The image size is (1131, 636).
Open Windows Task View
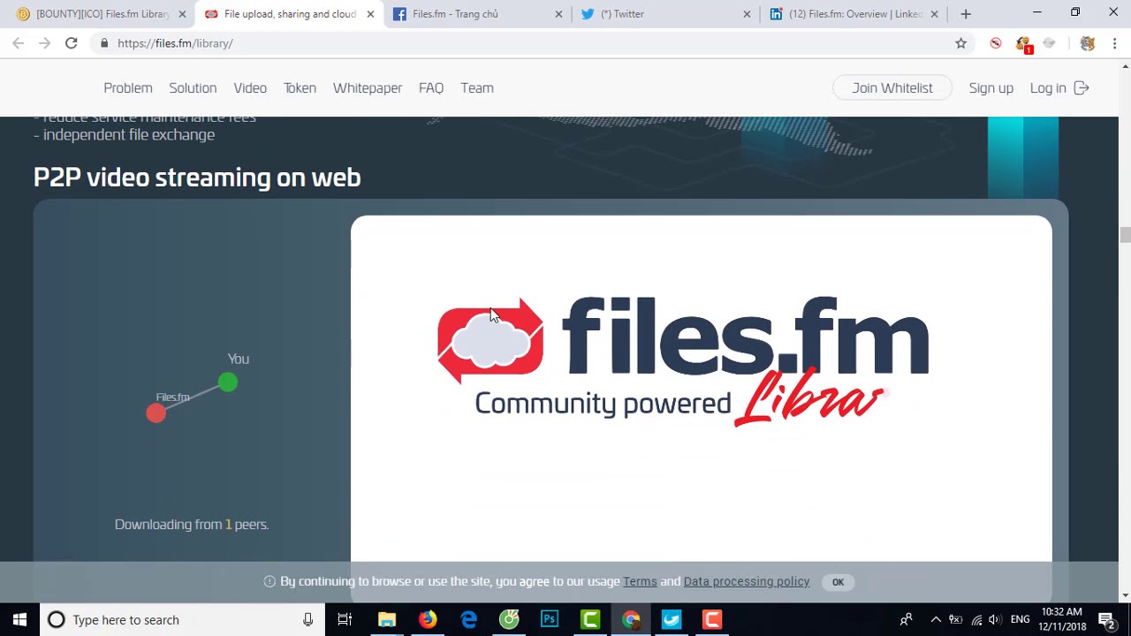pos(345,619)
